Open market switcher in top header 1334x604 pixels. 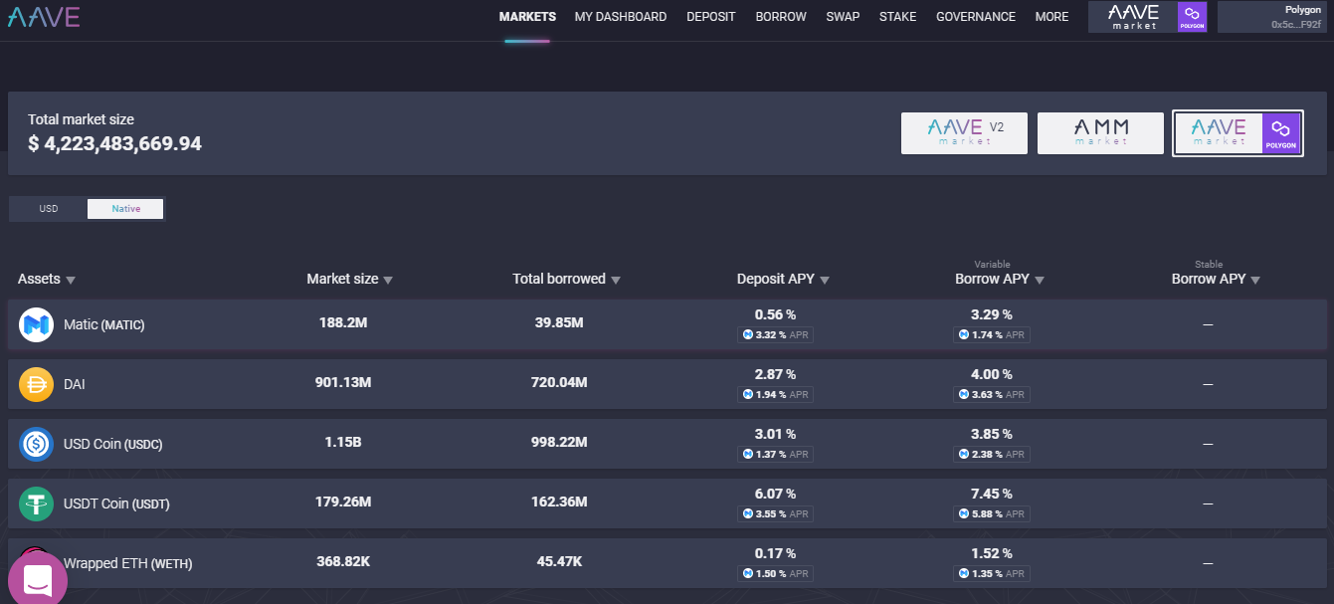1148,17
